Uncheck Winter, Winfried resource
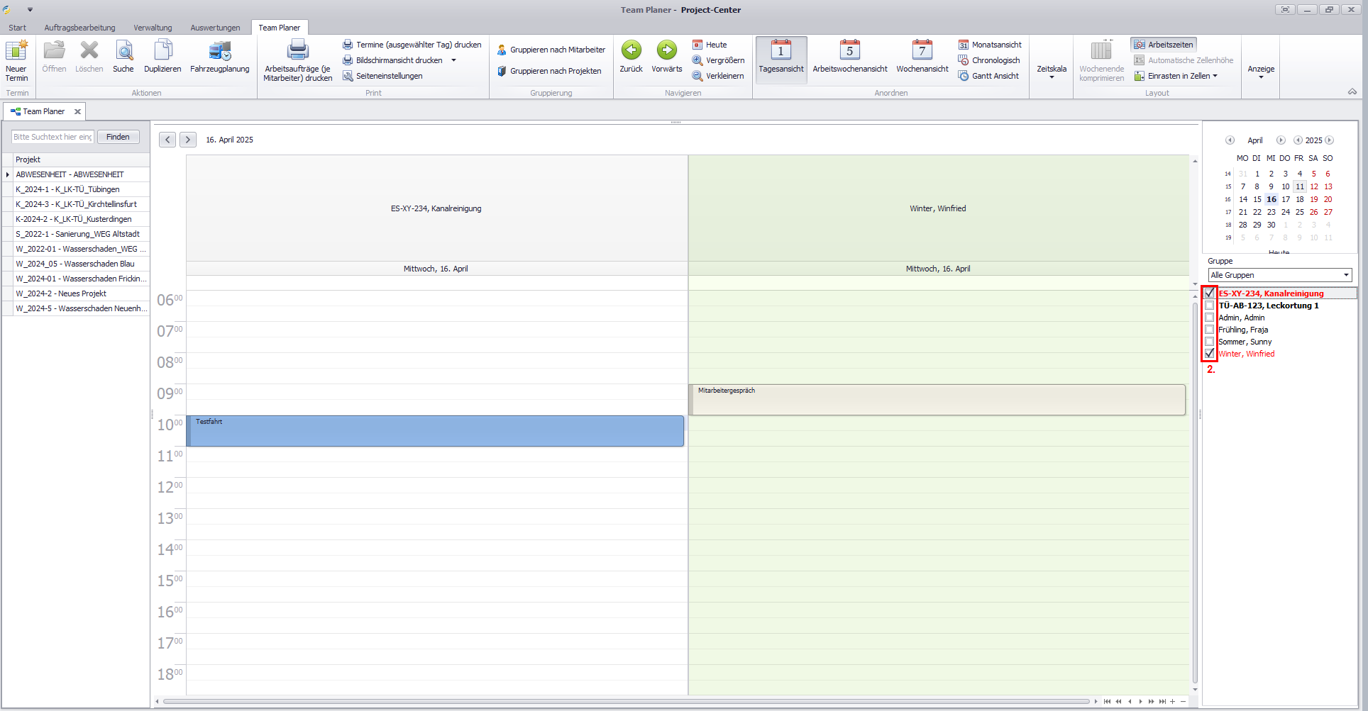The height and width of the screenshot is (711, 1368). tap(1210, 354)
